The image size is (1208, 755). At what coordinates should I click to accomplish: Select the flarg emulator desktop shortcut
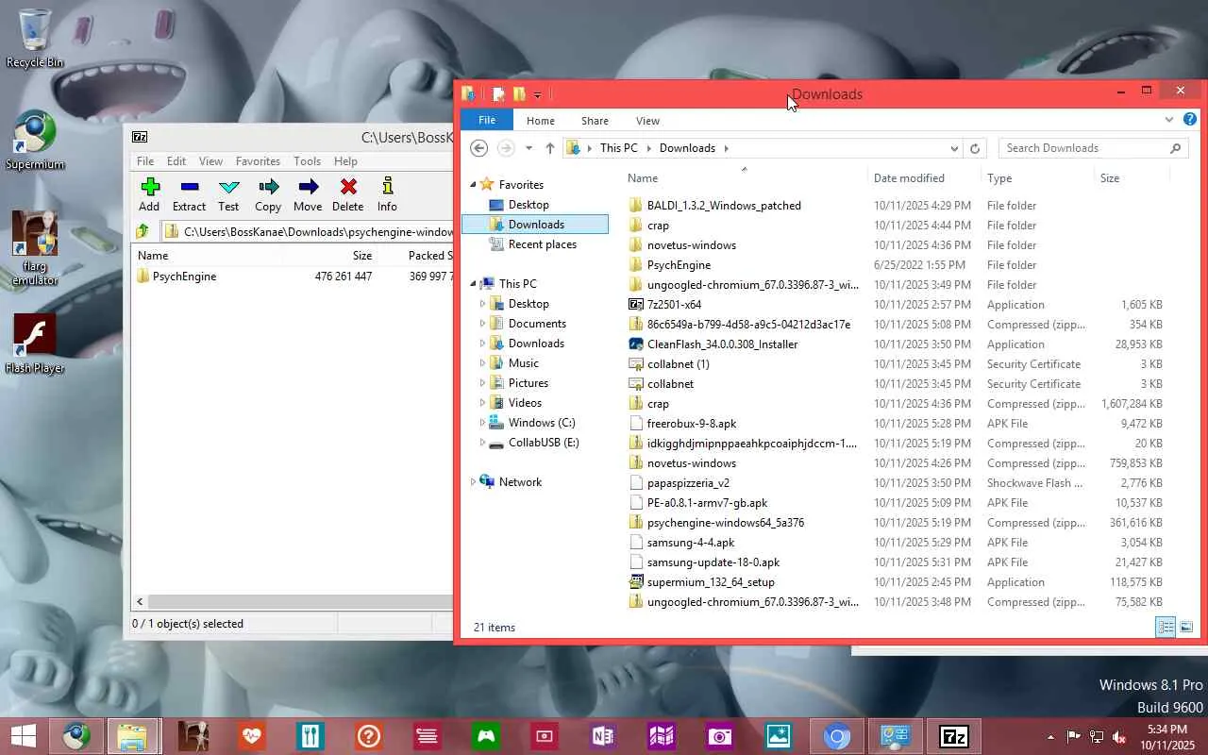(x=35, y=247)
